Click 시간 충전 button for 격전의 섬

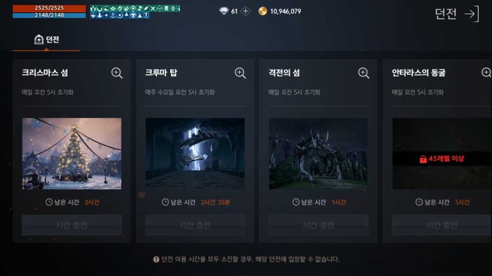(x=318, y=225)
